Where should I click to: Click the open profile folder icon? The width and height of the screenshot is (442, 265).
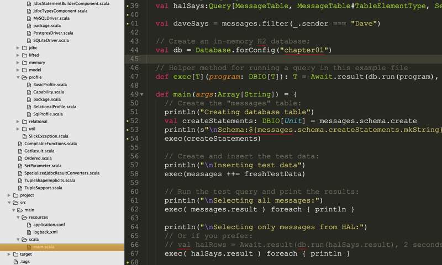pyautogui.click(x=24, y=77)
